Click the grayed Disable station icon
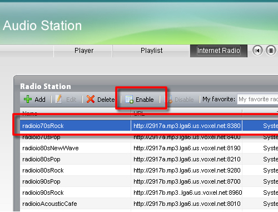 pos(170,99)
